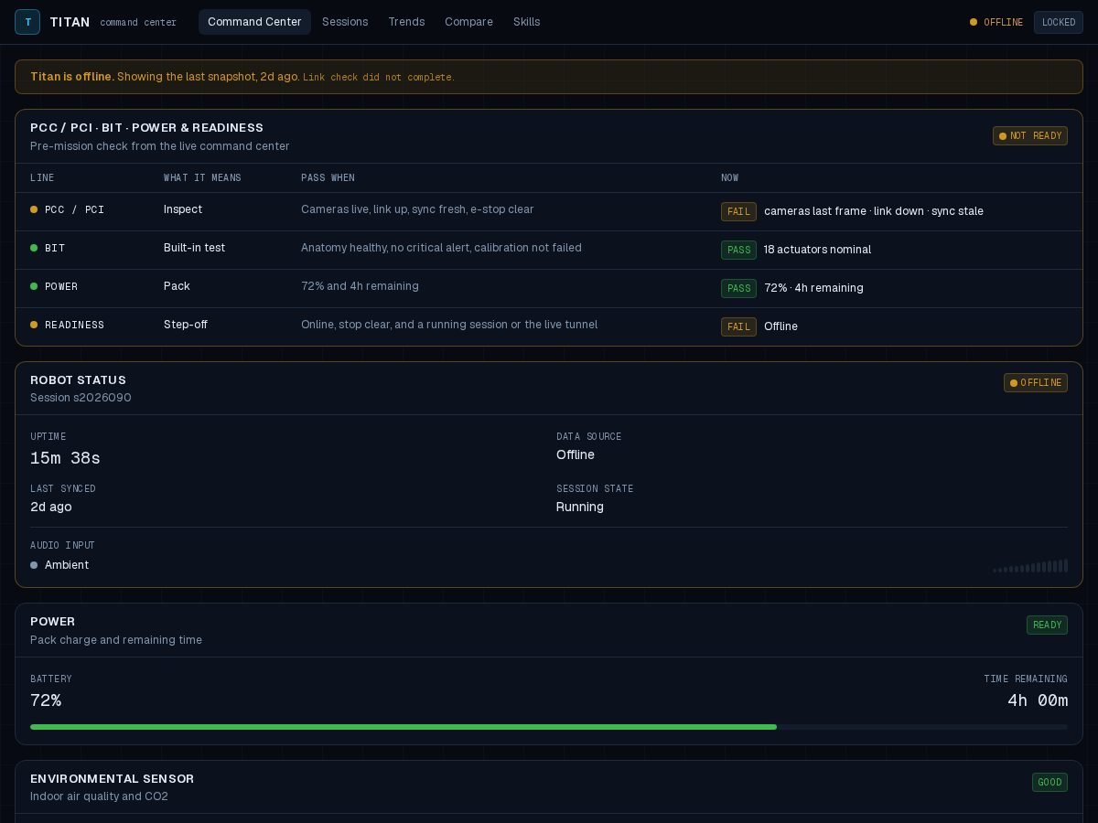Click the 'Ambient' audio input label
This screenshot has width=1098, height=823.
(67, 565)
